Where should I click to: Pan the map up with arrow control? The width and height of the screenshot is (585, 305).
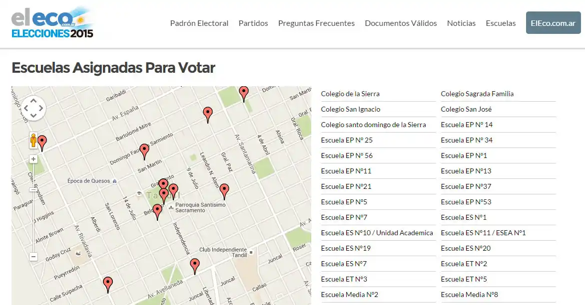tap(33, 101)
